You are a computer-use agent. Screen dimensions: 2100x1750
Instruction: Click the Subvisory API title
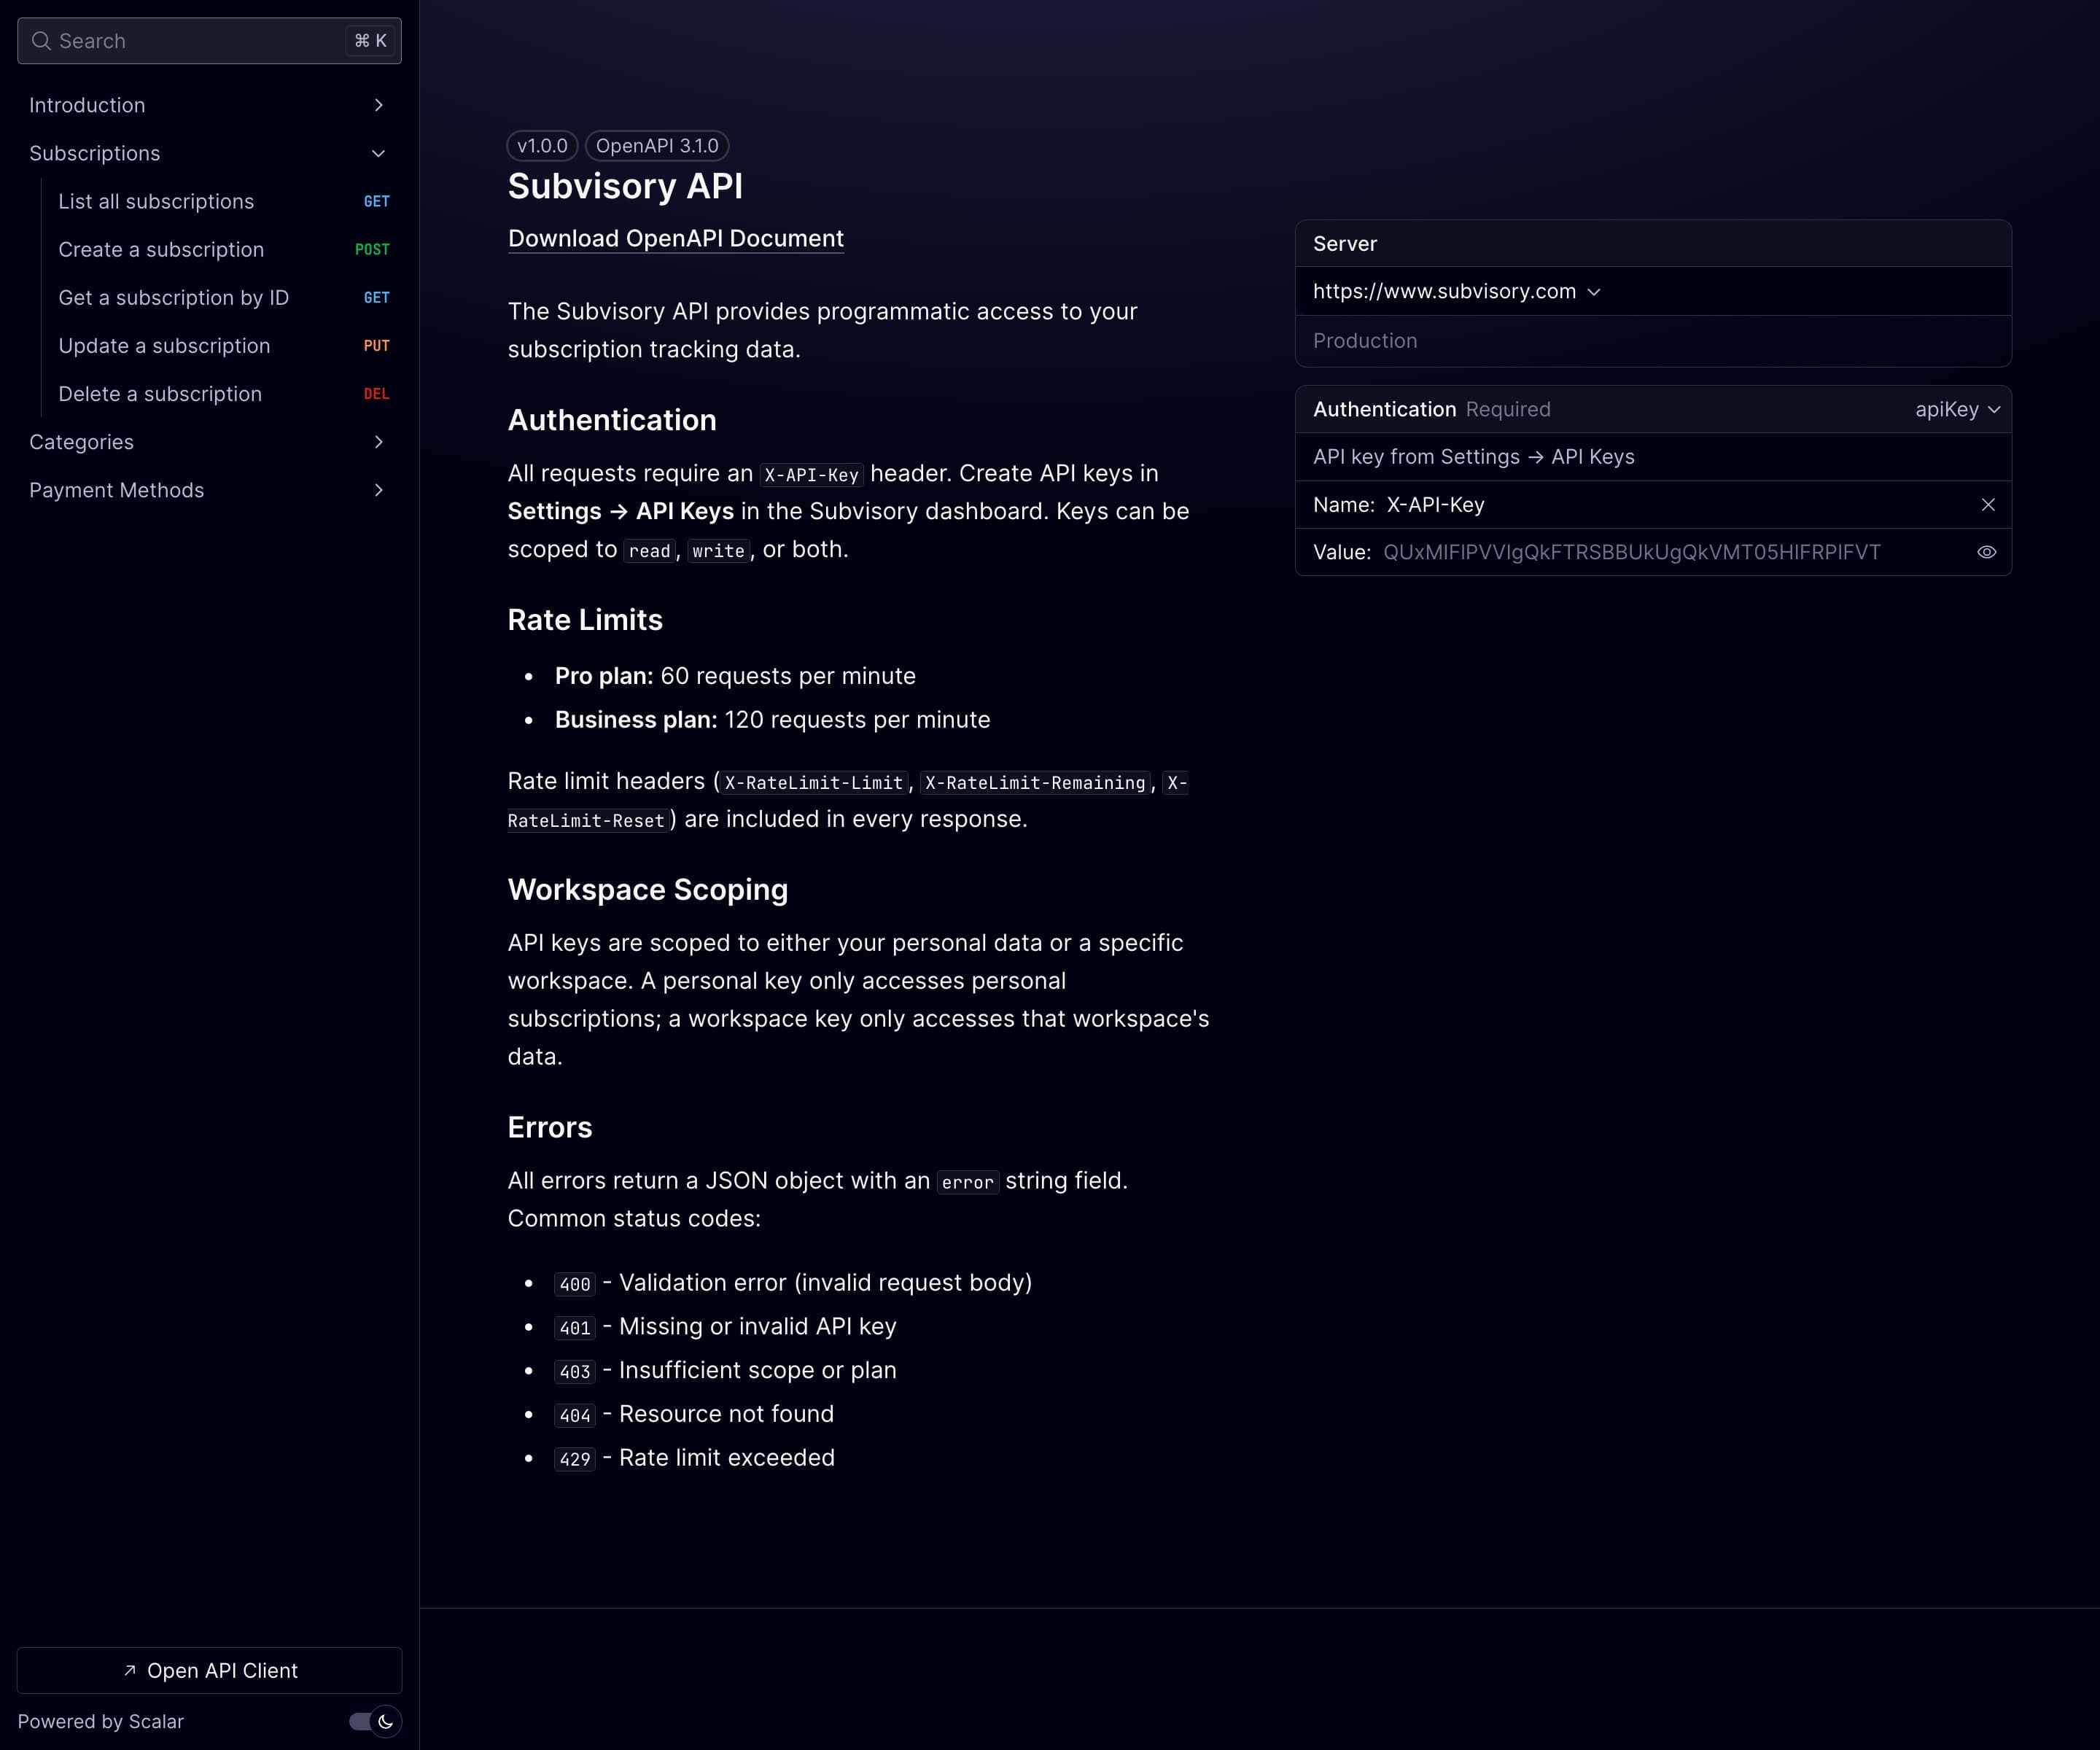pos(625,186)
